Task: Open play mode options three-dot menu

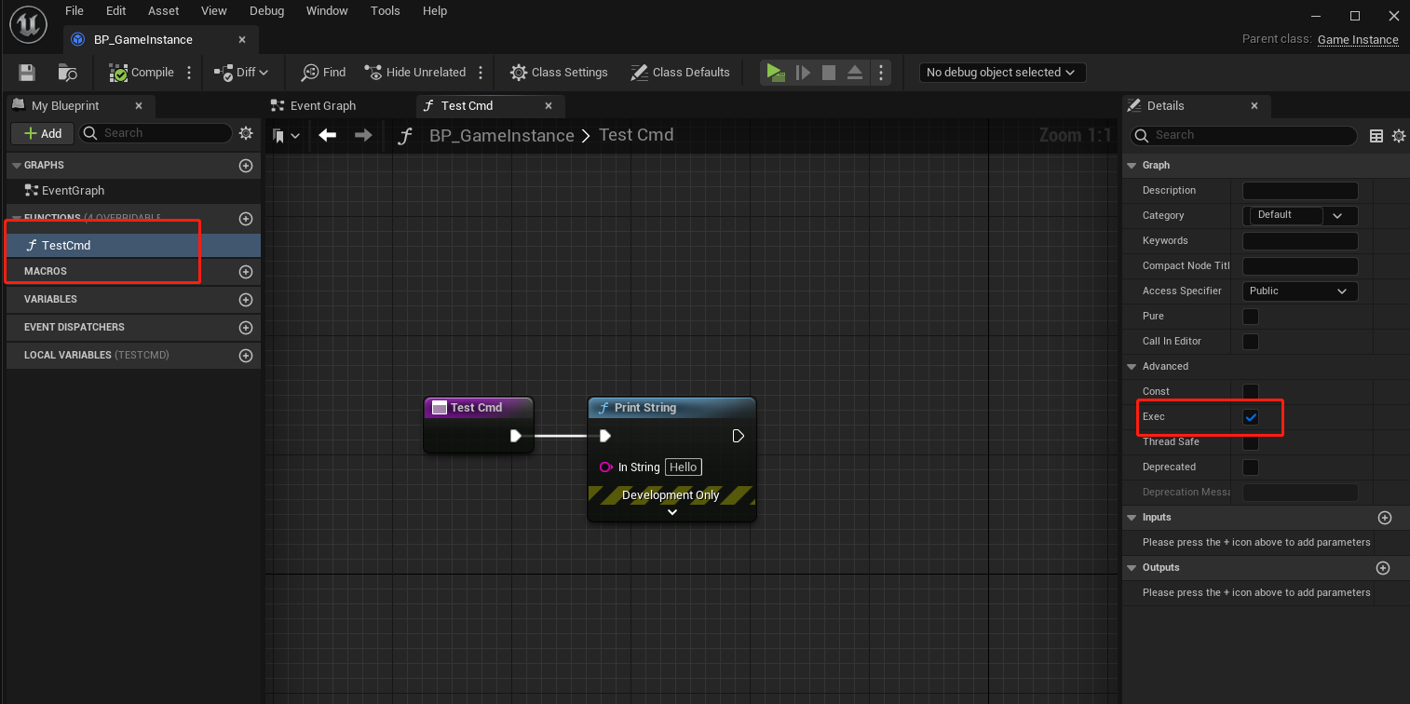Action: [880, 73]
